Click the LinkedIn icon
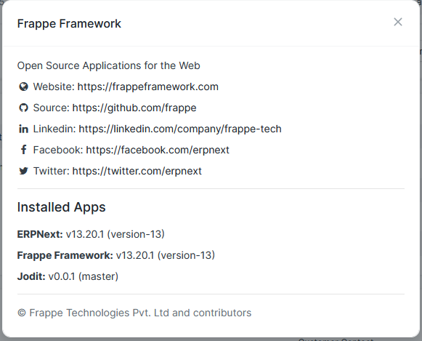 [23, 129]
